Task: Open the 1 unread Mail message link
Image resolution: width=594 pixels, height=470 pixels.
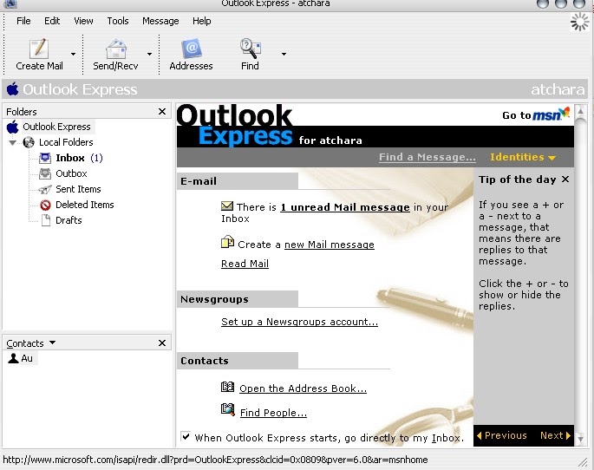Action: point(345,207)
